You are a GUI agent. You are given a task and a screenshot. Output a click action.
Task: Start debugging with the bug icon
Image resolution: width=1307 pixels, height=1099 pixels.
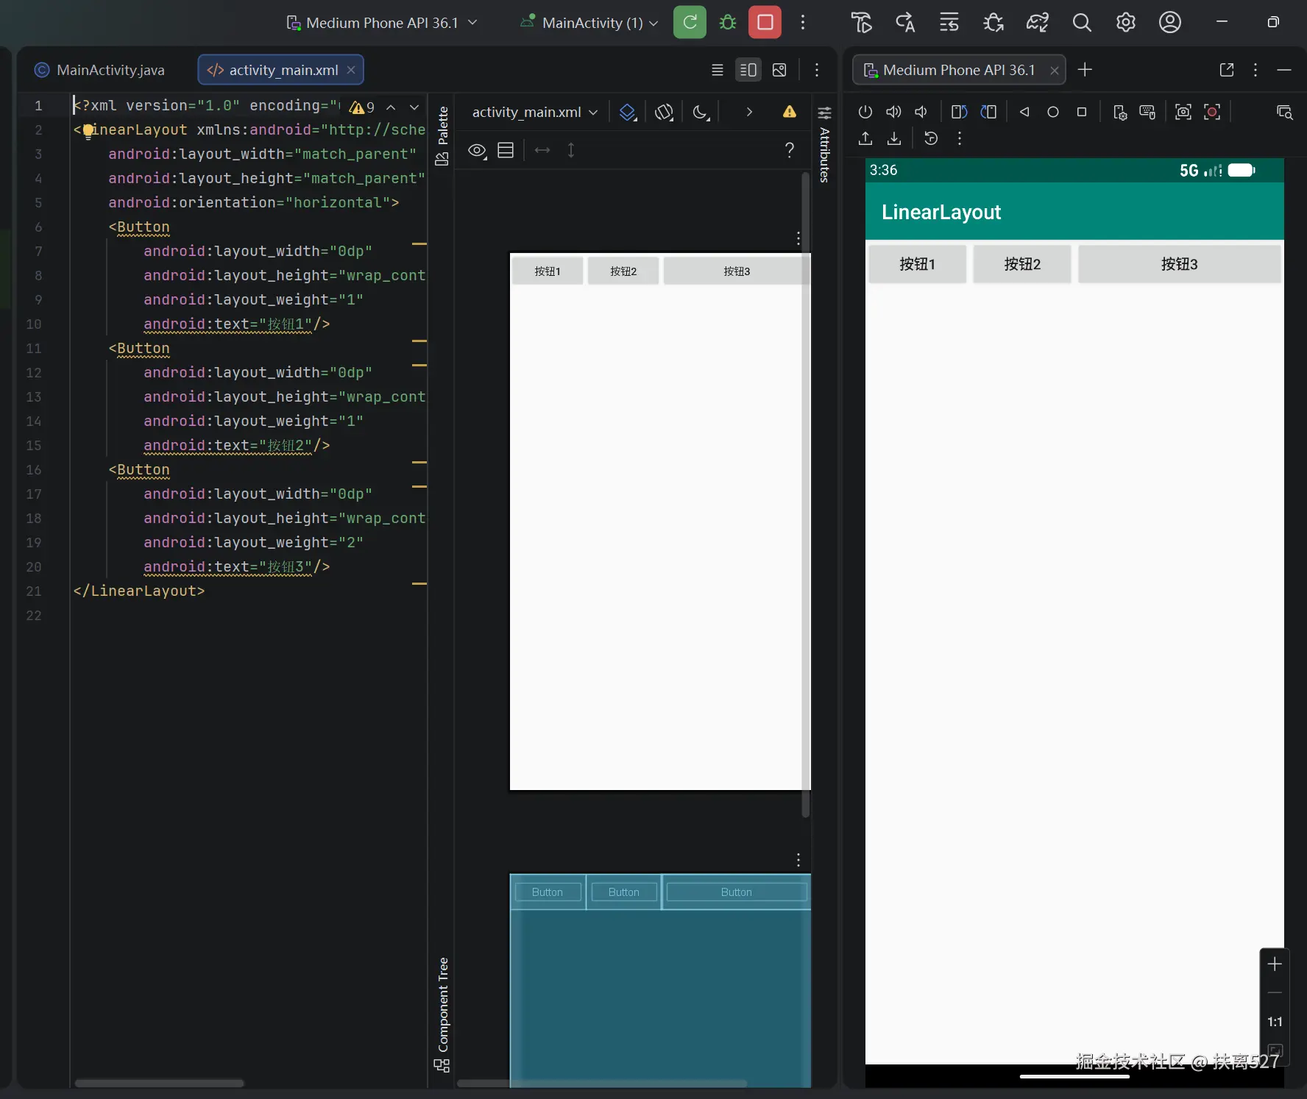[x=728, y=22]
